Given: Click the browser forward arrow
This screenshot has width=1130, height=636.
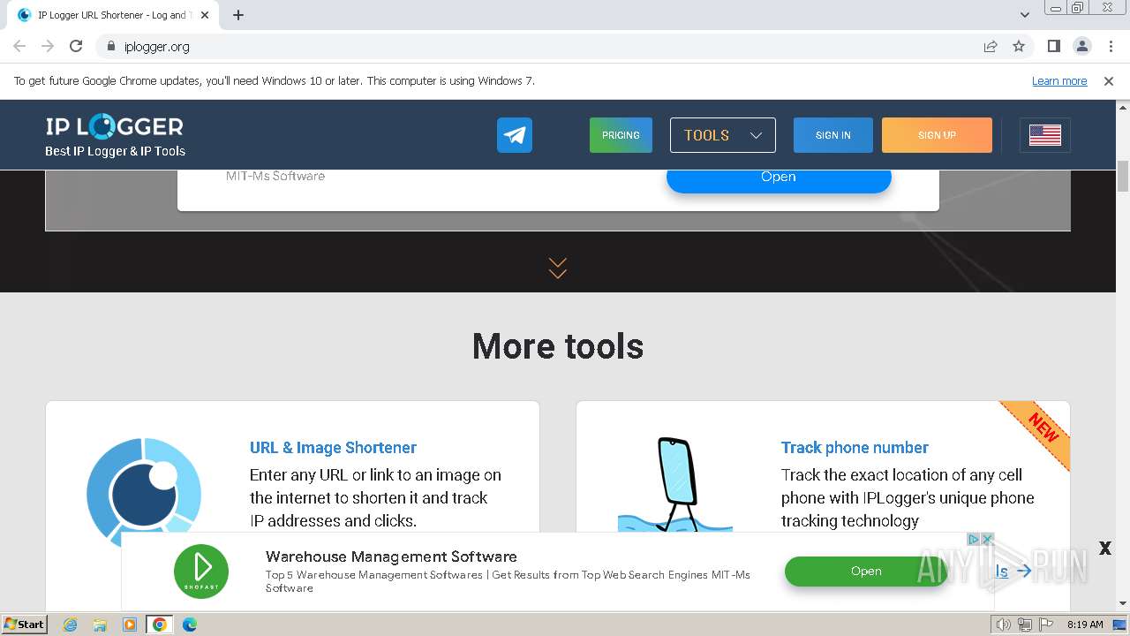Looking at the screenshot, I should pos(48,46).
